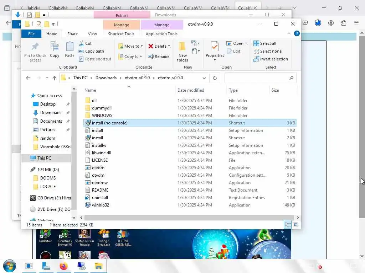Select the README text document
The image size is (365, 273).
point(190,190)
